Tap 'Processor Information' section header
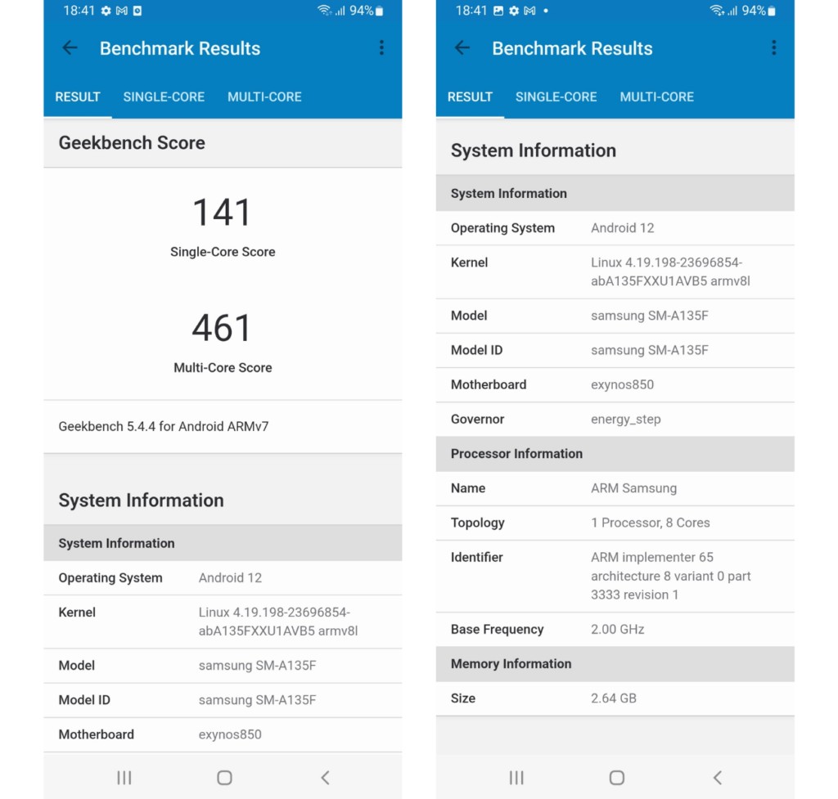This screenshot has width=838, height=799. coord(615,453)
